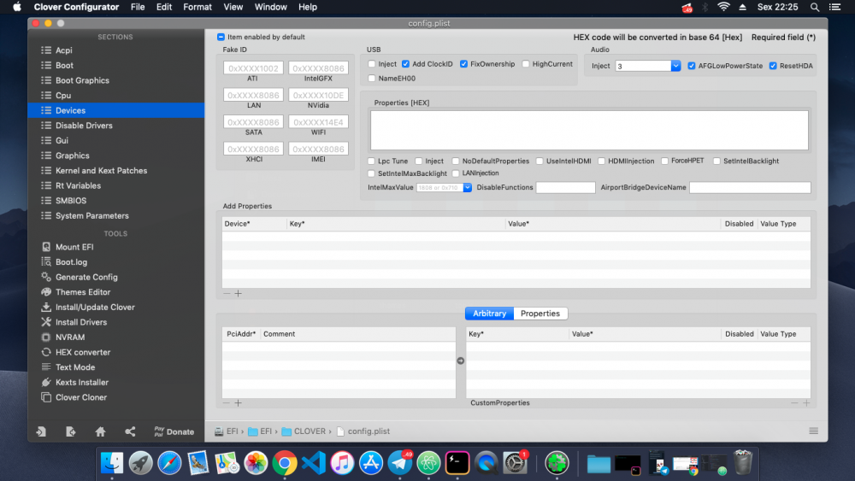Screen dimensions: 855x481
Task: Switch to the Properties tab
Action: pyautogui.click(x=540, y=314)
